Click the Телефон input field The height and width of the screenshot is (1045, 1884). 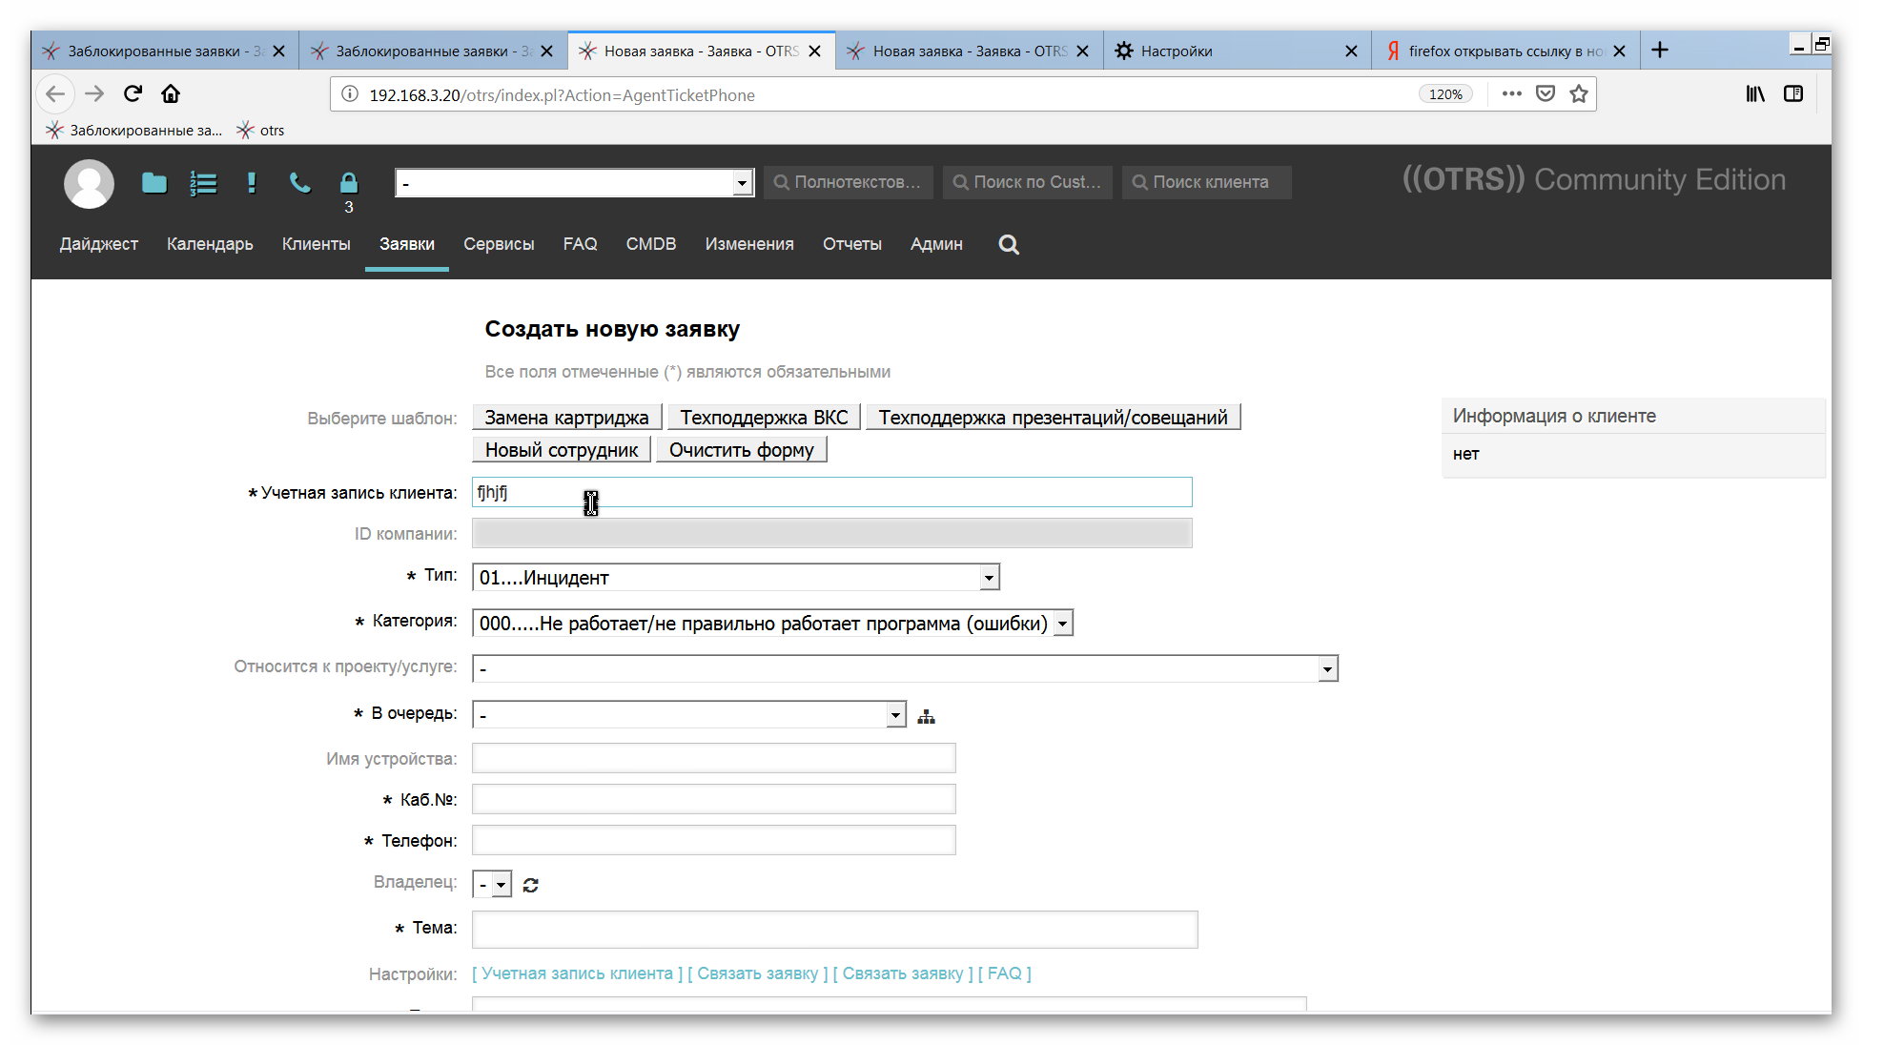714,841
